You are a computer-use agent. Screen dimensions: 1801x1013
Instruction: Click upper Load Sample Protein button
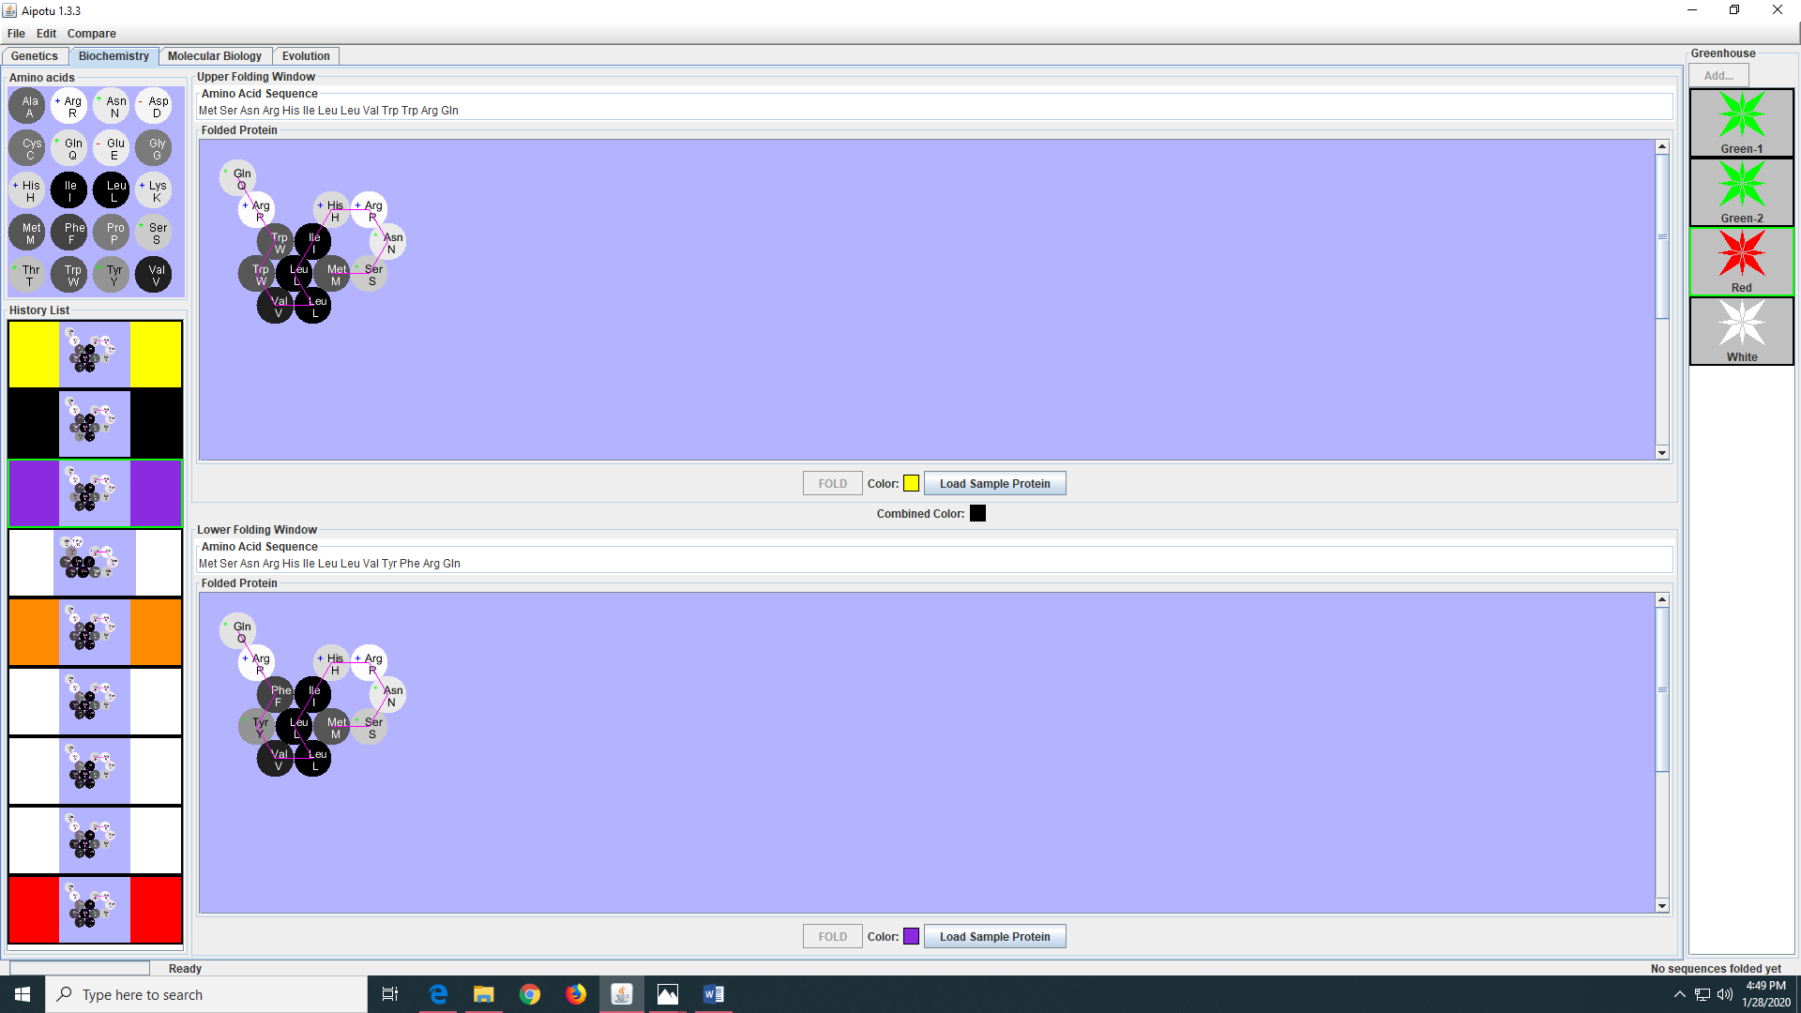(x=994, y=484)
